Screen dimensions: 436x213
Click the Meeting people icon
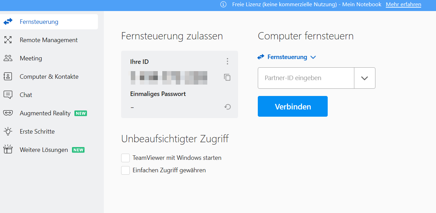point(8,58)
